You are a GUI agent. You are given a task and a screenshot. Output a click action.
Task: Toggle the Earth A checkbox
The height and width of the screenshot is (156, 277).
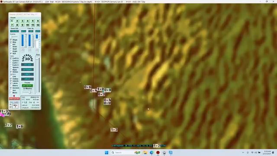tap(11, 58)
